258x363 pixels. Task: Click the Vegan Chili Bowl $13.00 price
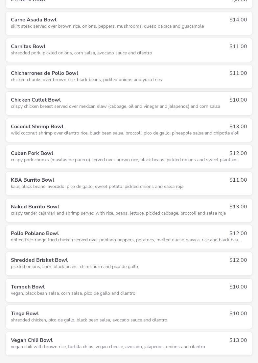pyautogui.click(x=238, y=340)
